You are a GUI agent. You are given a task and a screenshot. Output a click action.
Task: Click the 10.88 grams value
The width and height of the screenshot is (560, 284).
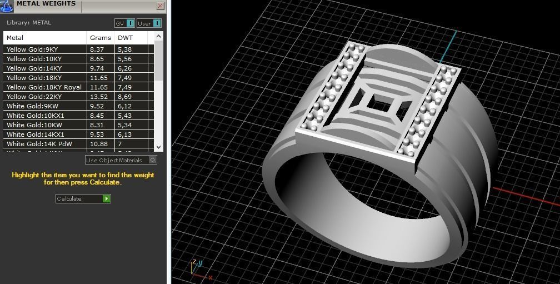pyautogui.click(x=99, y=144)
